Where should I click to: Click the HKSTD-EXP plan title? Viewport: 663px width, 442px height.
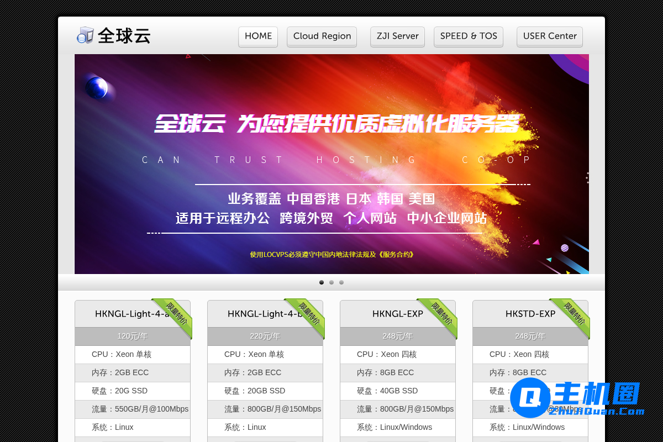(530, 314)
